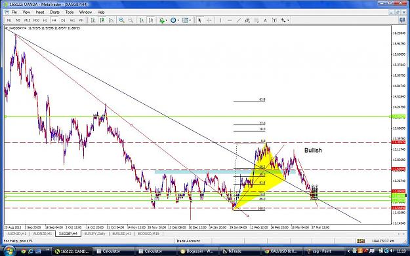Select the standard cursor tool

(x=200, y=20)
